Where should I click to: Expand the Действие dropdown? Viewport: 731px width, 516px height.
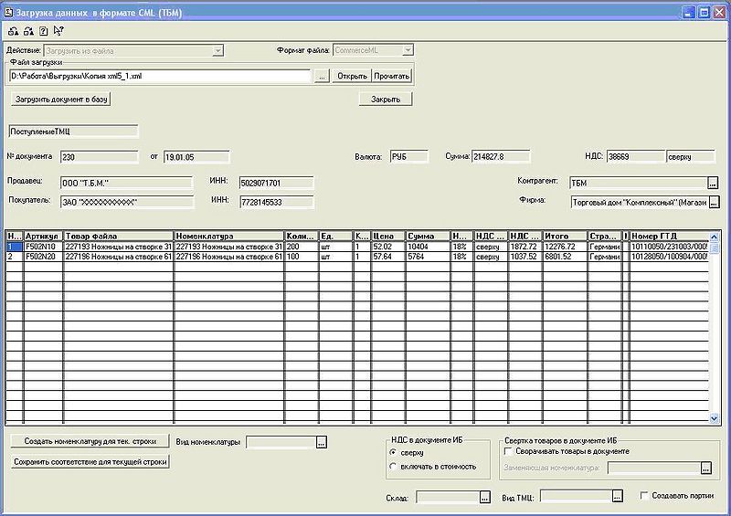217,50
